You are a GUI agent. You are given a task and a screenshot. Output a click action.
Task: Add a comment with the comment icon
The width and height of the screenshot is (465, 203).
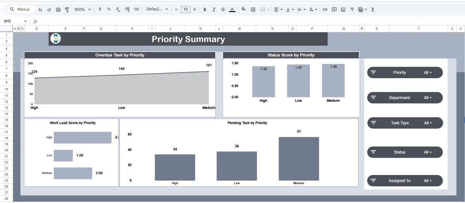[x=334, y=9]
